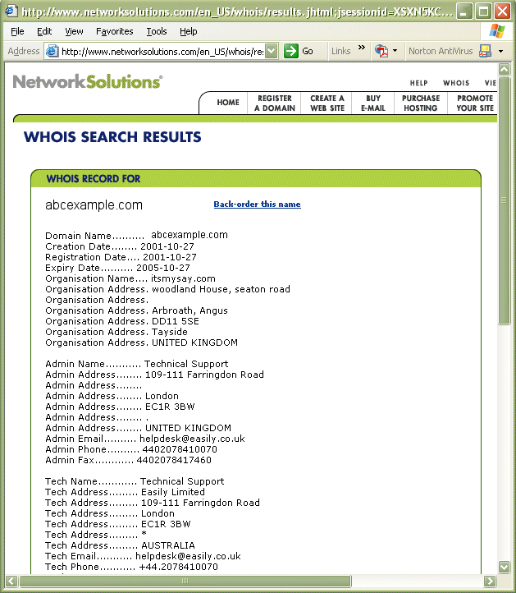
Task: Click the green Go arrow icon
Action: 291,51
